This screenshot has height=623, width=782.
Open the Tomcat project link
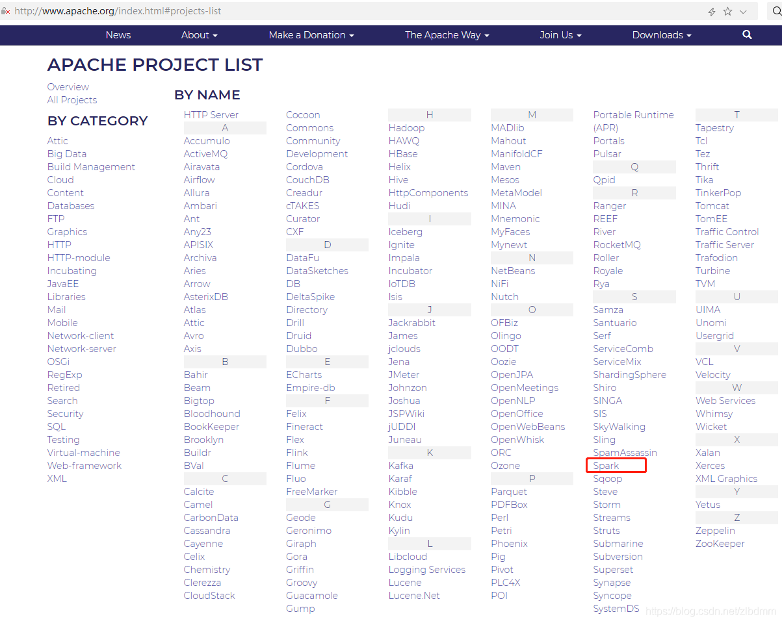(712, 206)
